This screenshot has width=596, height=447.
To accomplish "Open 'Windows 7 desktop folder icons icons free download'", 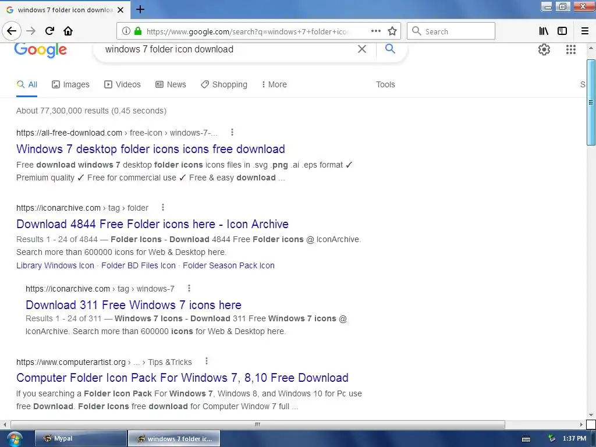I will tap(151, 149).
